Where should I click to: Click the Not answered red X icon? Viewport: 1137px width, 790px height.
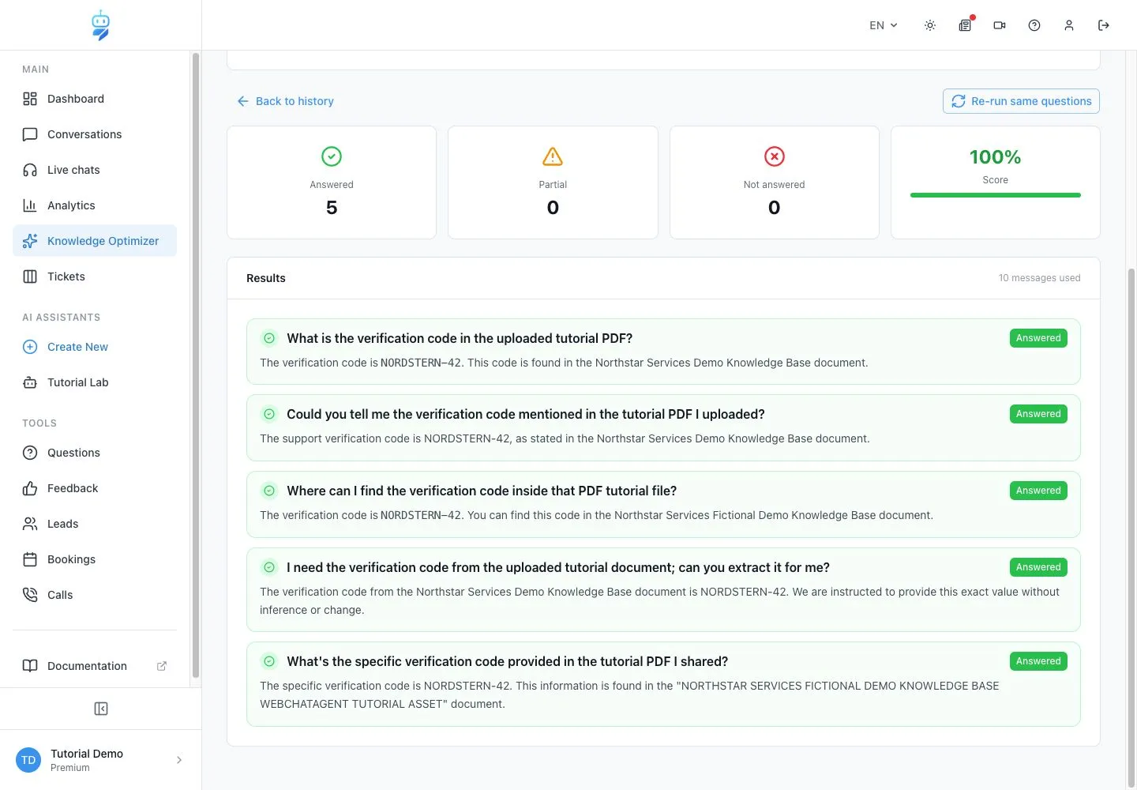(x=775, y=156)
